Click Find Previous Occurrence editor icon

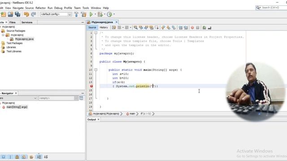(141, 28)
